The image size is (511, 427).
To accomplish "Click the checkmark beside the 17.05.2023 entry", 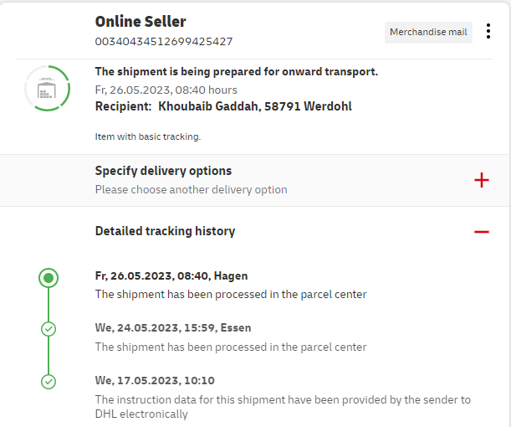I will tap(49, 382).
